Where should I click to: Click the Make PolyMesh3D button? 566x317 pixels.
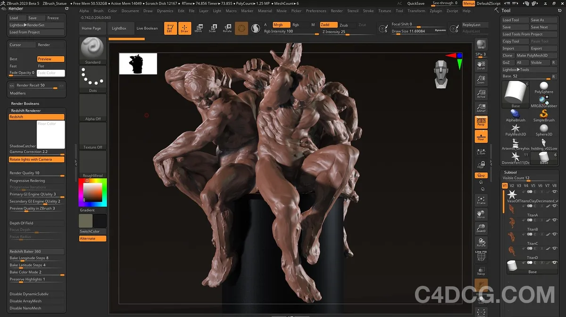point(532,56)
